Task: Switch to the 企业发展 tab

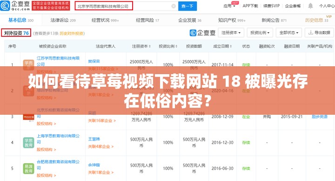Action: point(190,21)
